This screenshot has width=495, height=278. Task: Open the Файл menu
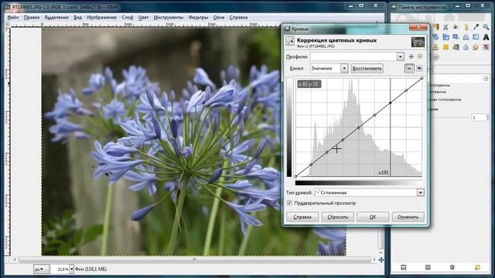pyautogui.click(x=13, y=17)
